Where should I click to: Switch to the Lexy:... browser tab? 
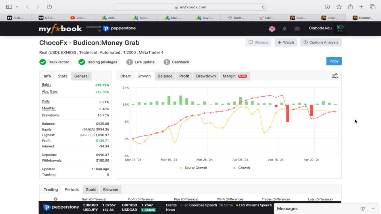[x=330, y=18]
